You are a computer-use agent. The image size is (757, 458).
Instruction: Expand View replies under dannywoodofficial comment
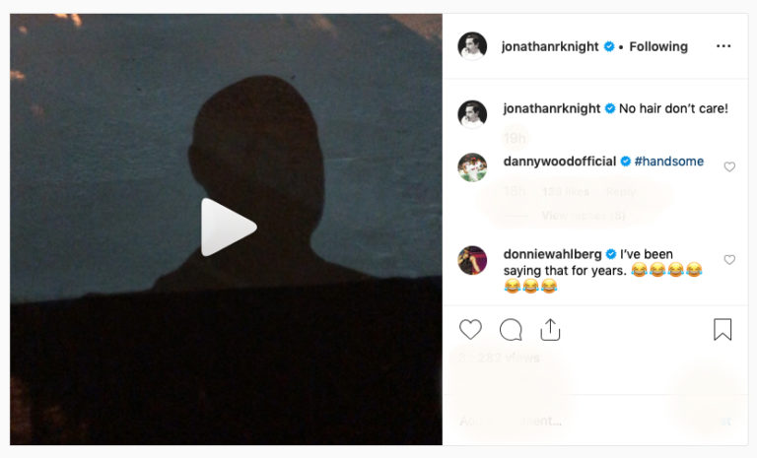point(584,216)
